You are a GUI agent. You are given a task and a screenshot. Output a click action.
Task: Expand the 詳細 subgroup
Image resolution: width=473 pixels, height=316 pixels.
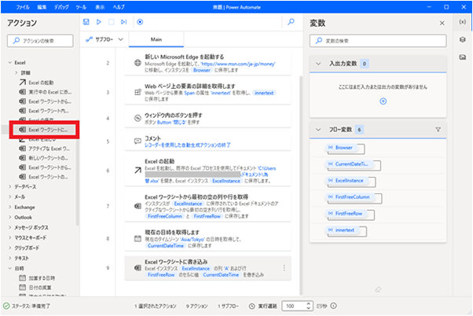[x=16, y=72]
